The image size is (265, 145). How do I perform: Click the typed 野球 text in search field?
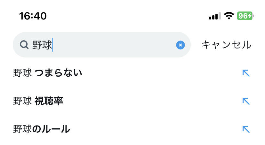click(42, 45)
